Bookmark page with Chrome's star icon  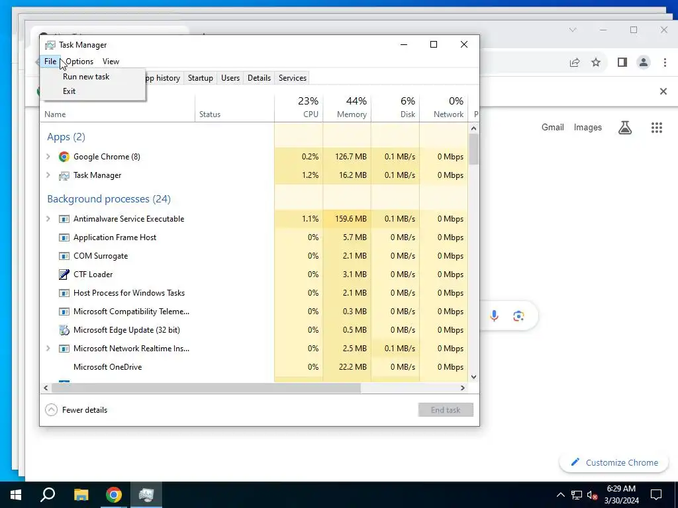coord(596,63)
